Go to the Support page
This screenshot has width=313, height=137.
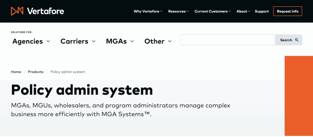coord(262,11)
